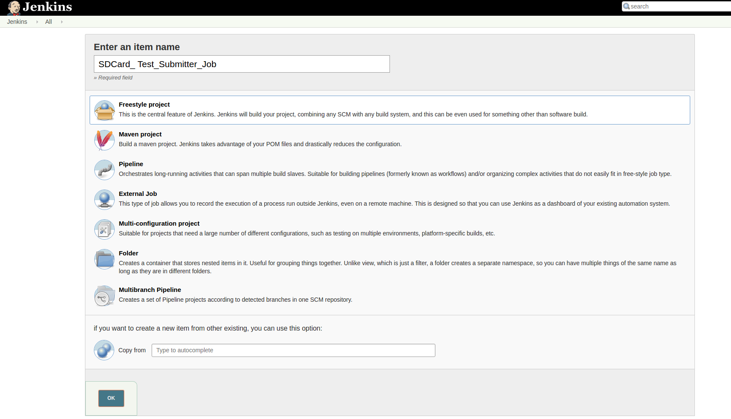Click the Jenkins butler logo icon
Viewport: 731px width, 419px height.
[14, 8]
